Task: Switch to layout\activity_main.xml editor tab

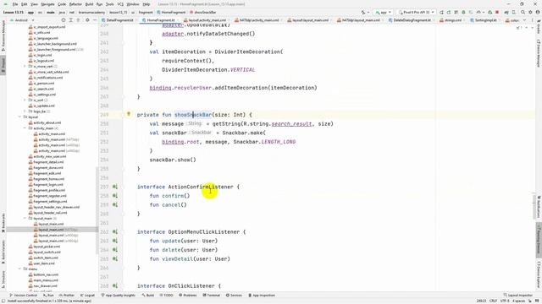Action: (205, 20)
